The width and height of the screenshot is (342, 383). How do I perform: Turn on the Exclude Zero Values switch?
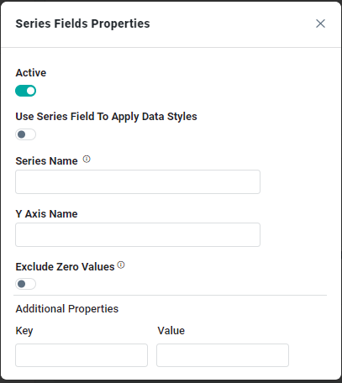25,284
